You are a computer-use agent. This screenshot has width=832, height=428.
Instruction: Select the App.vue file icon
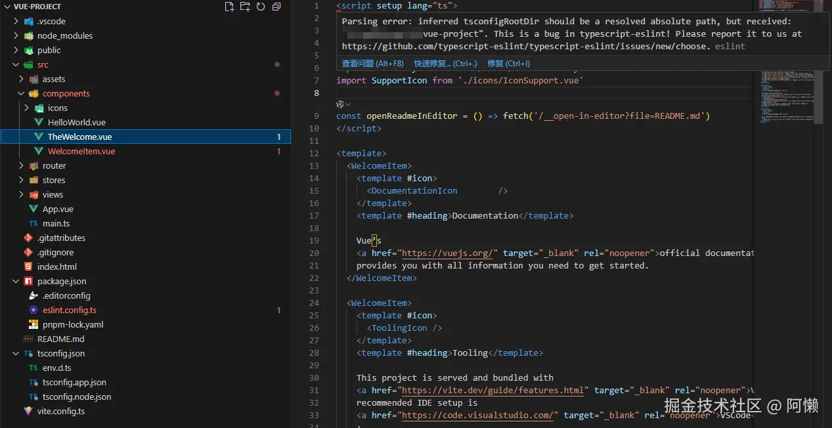(33, 209)
